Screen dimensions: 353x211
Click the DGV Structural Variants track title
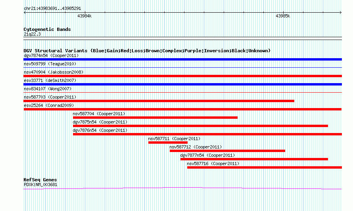(147, 51)
